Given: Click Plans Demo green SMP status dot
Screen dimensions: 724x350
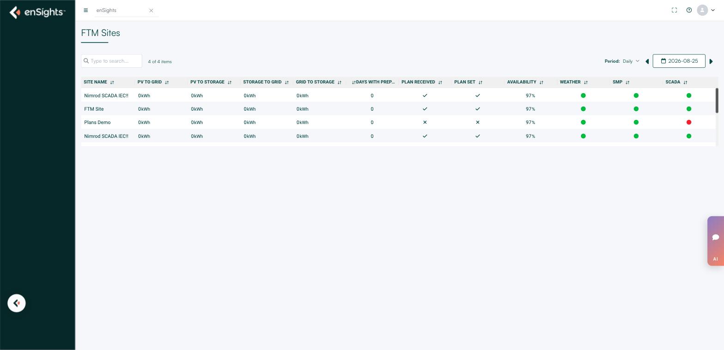Looking at the screenshot, I should click(x=636, y=122).
